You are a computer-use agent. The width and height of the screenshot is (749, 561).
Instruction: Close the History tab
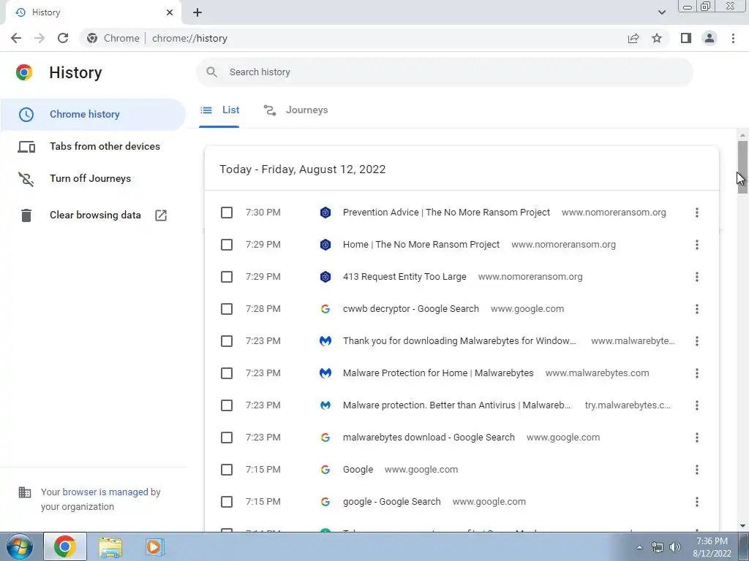(x=170, y=12)
